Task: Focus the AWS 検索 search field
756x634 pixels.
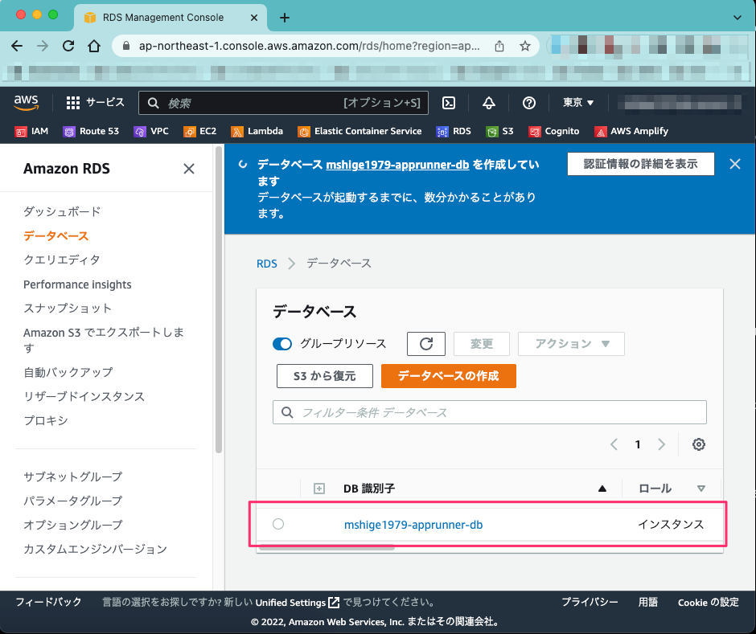Action: tap(283, 103)
